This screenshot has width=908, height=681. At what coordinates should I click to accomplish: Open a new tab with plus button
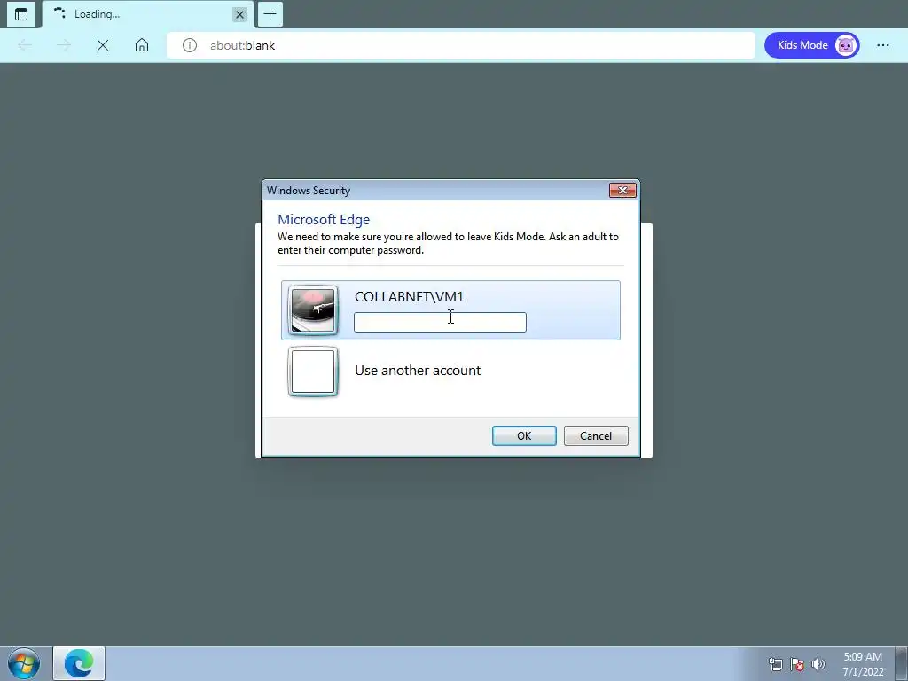[x=270, y=14]
